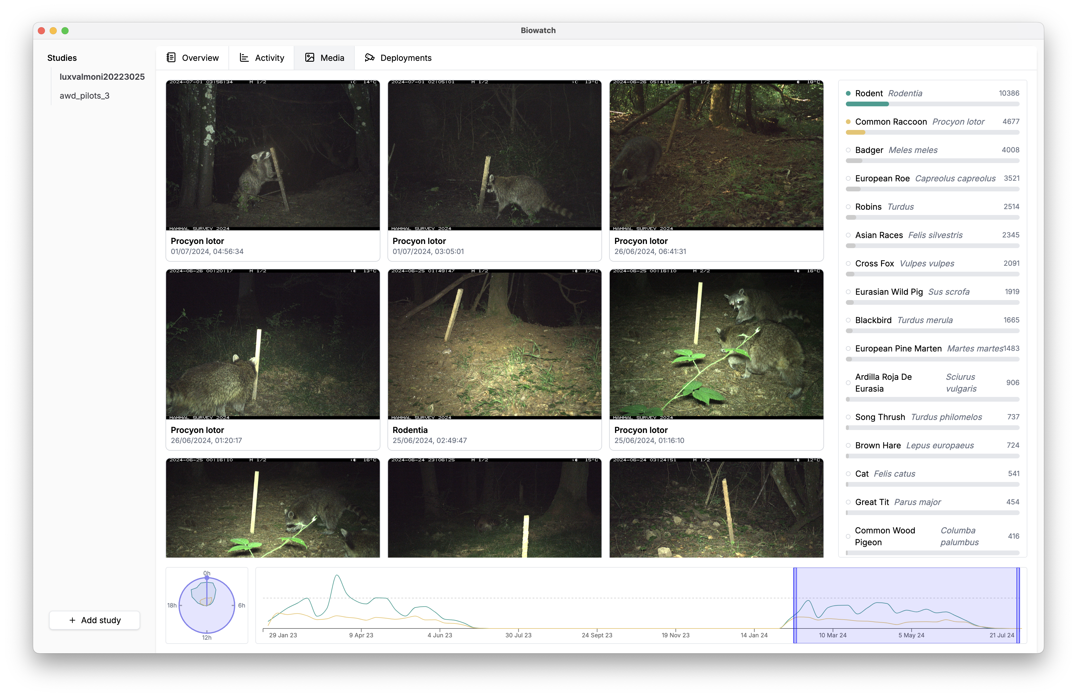Open the awd_pilots_3 study
The width and height of the screenshot is (1077, 697).
point(84,96)
